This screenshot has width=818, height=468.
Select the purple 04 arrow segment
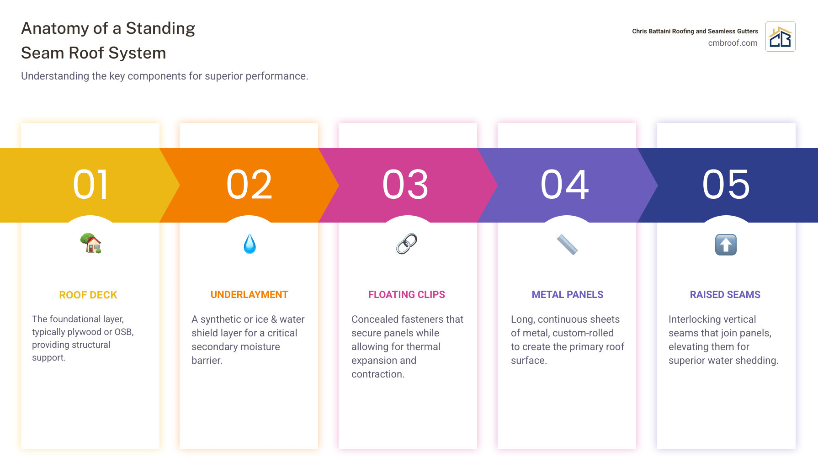coord(565,185)
